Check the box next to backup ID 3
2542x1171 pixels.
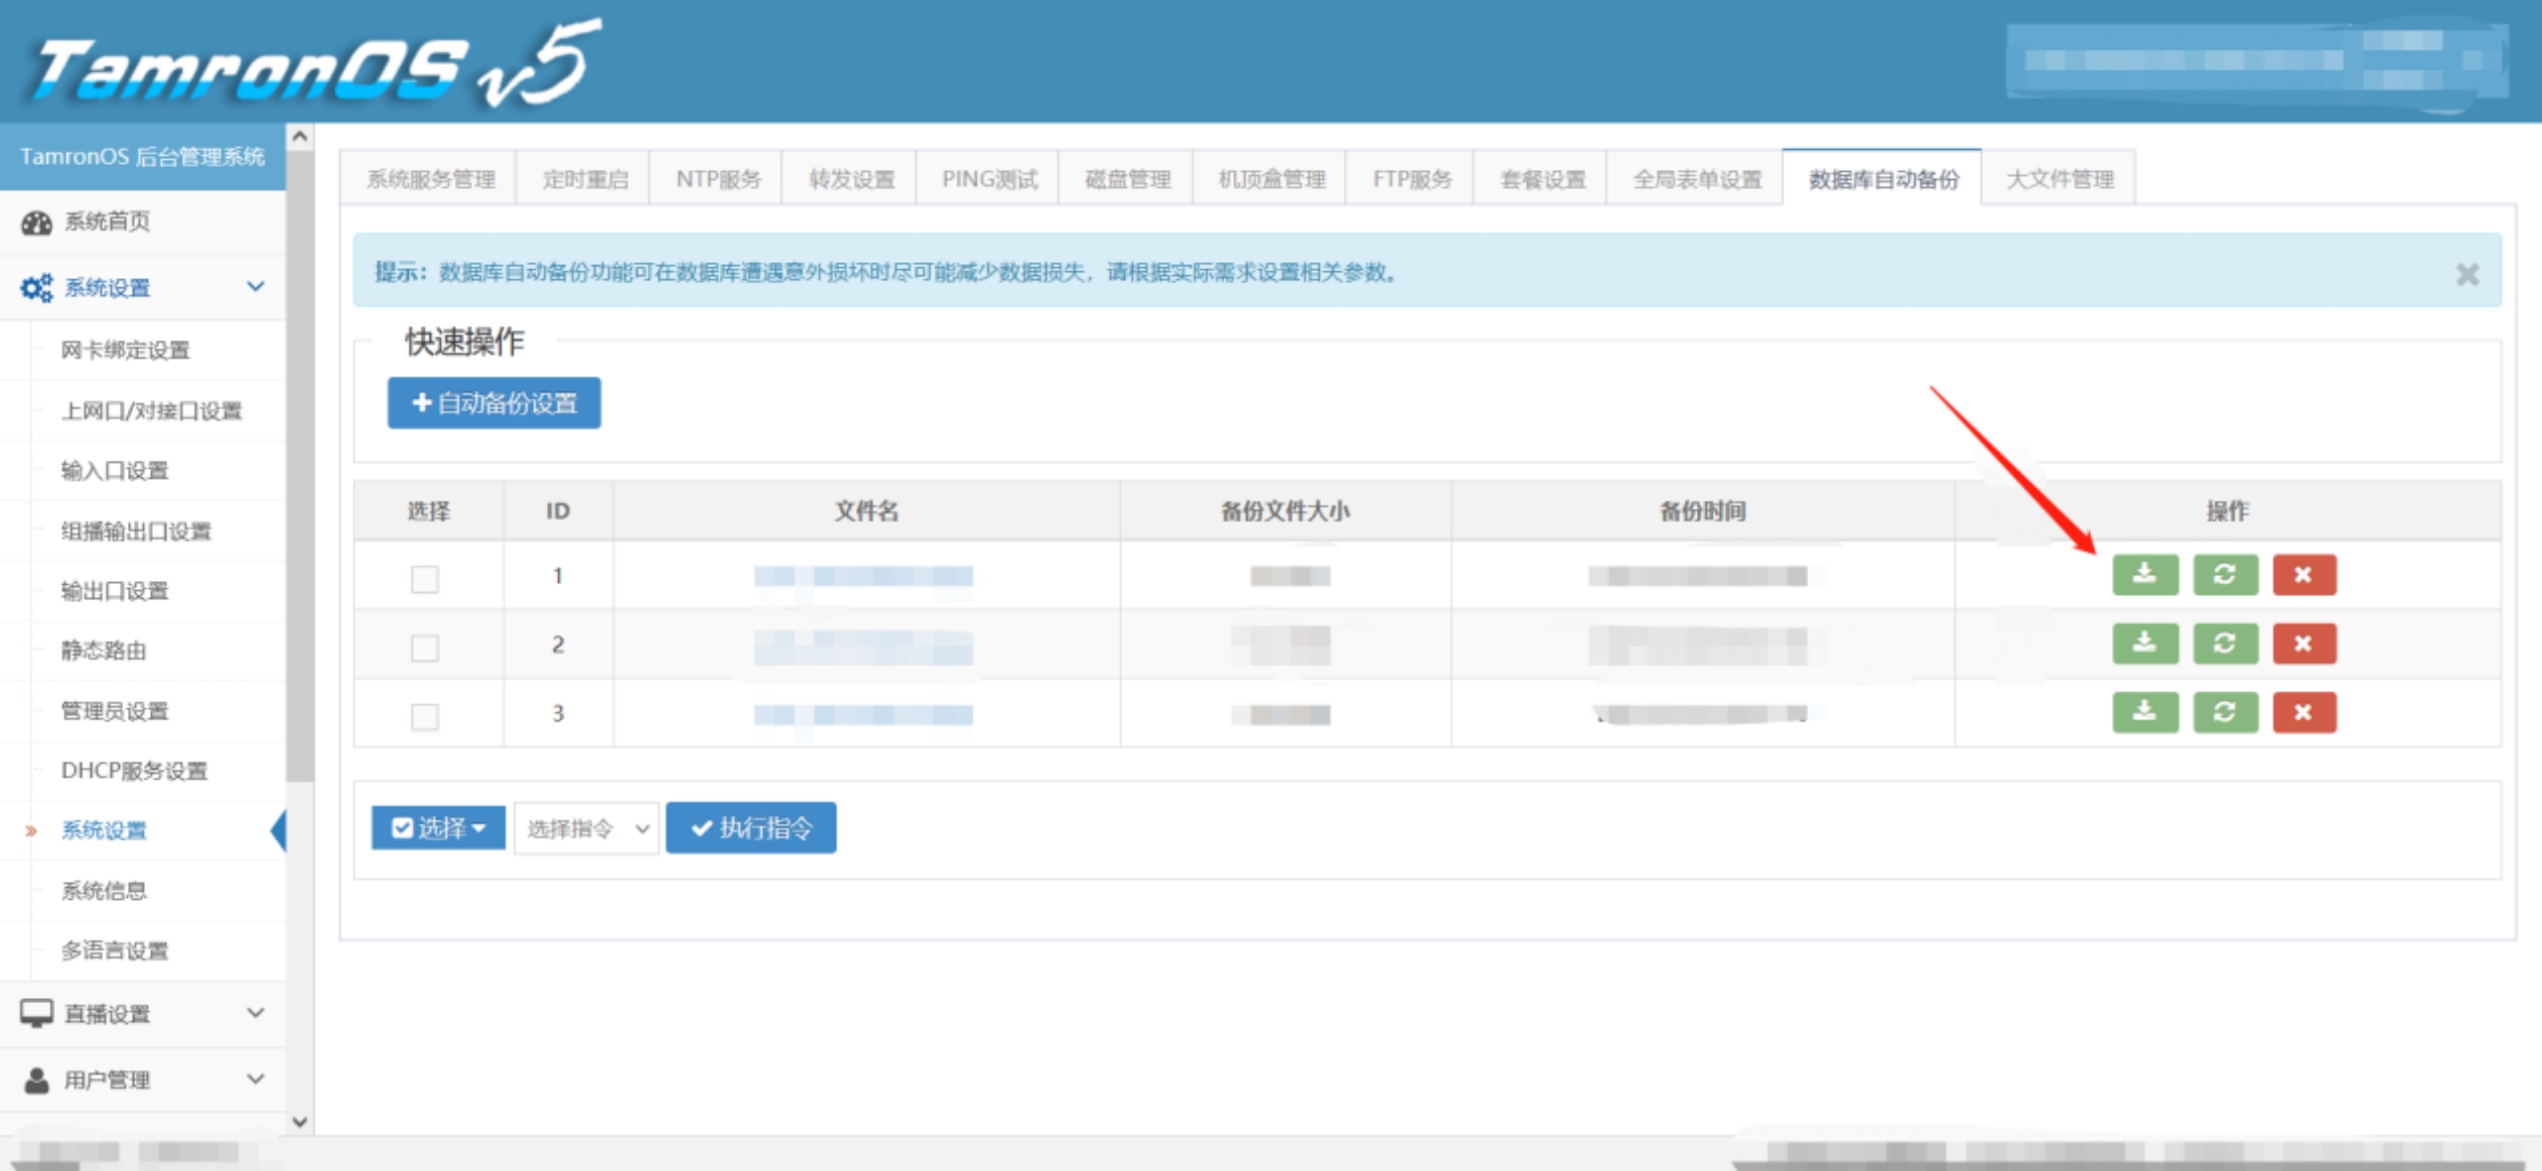click(x=425, y=716)
